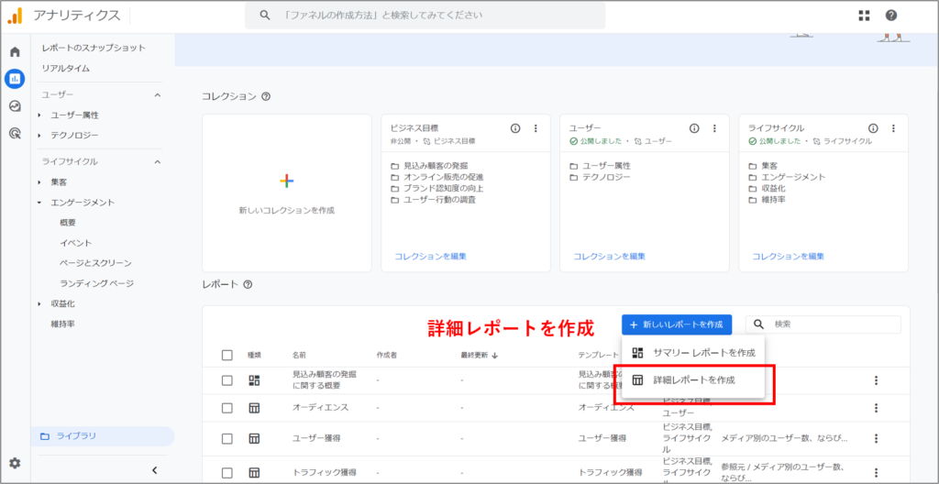
Task: Expand テクノロジー in sidebar
Action: [x=39, y=136]
